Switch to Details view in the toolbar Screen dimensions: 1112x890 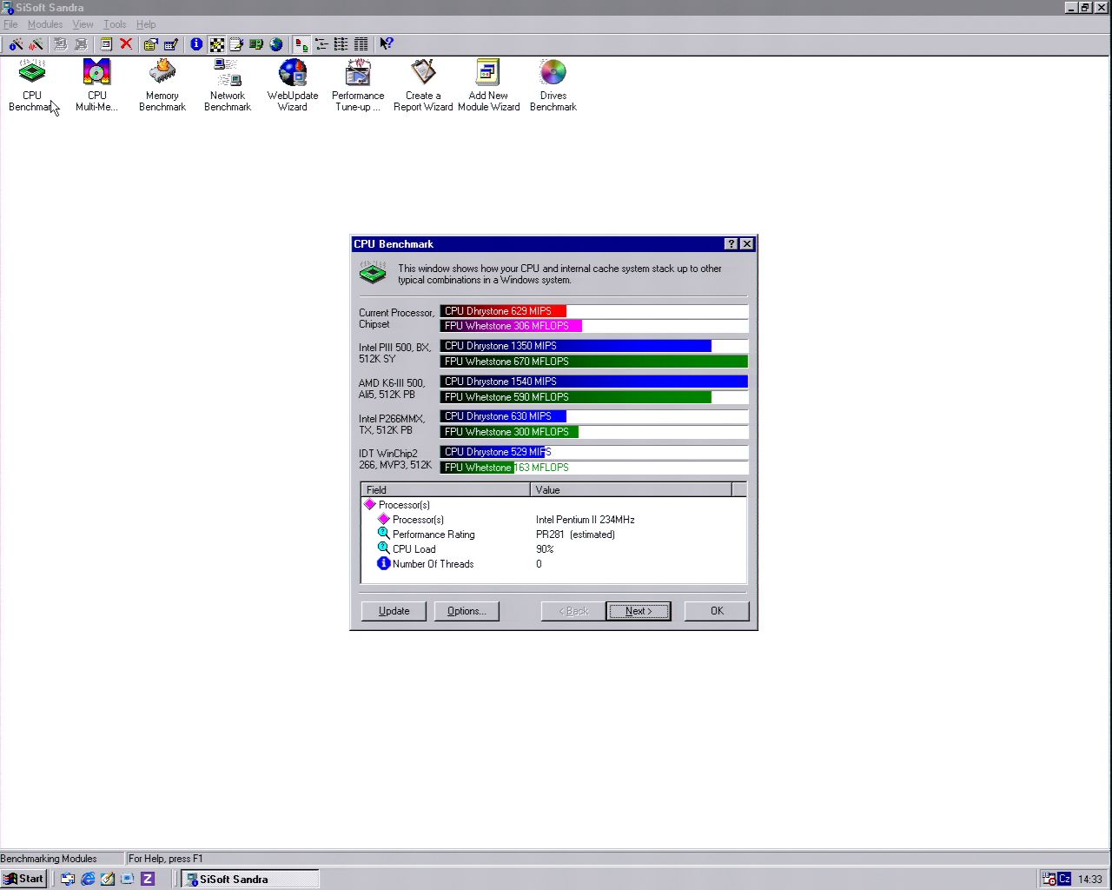click(361, 43)
